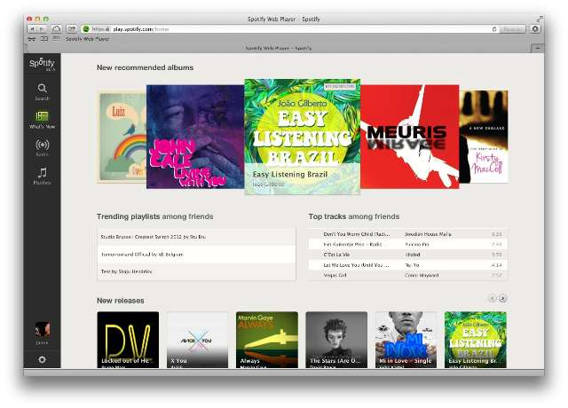The height and width of the screenshot is (408, 568).
Task: Play track Het Kaboutje Plop - Radio
Action: [352, 245]
